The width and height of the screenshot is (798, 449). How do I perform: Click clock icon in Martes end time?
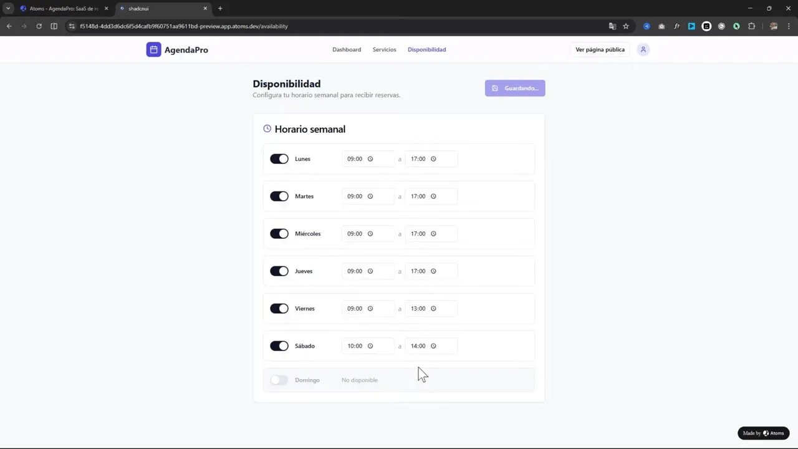pyautogui.click(x=433, y=196)
